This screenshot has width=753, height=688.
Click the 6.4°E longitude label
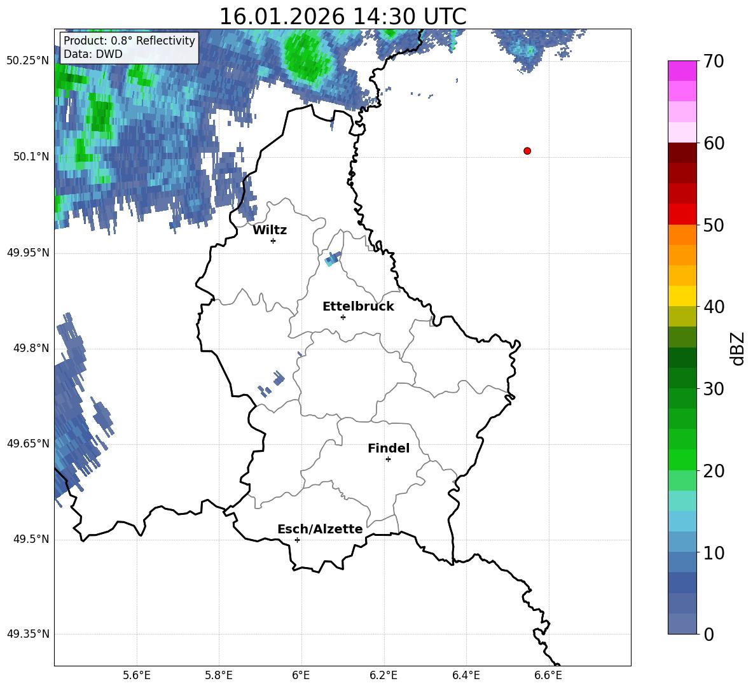pyautogui.click(x=466, y=675)
